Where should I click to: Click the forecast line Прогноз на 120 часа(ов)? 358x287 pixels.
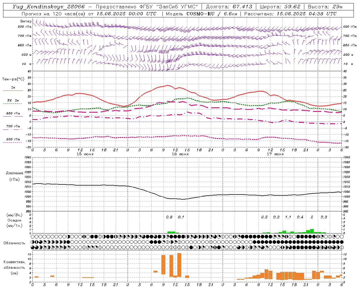coord(54,14)
